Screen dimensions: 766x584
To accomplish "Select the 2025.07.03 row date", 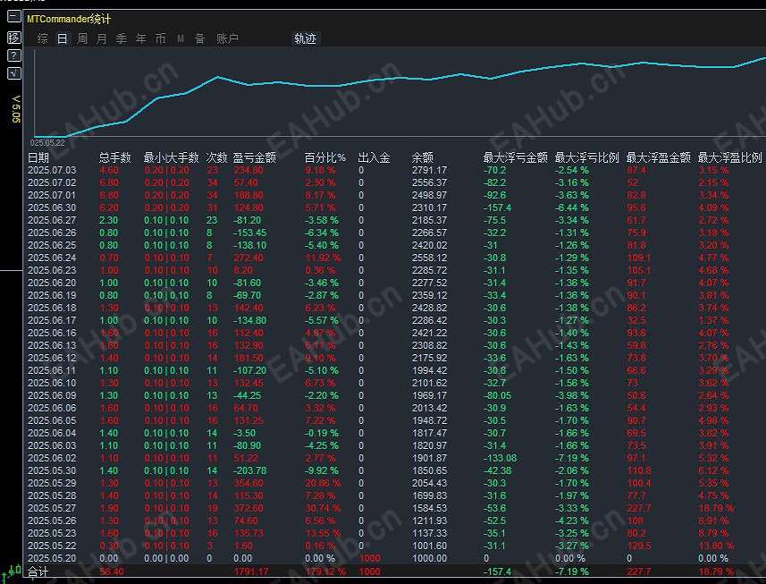I will pos(52,170).
